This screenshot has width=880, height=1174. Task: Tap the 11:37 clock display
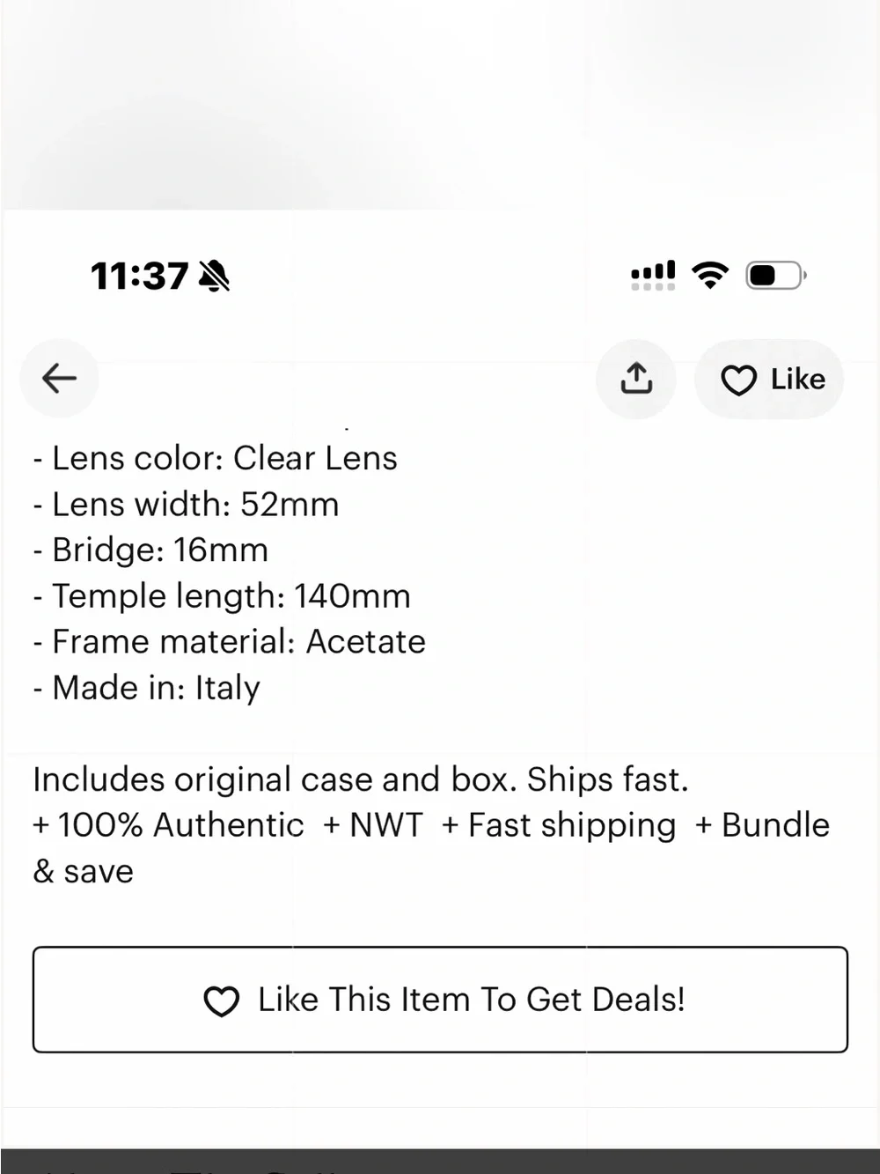pos(139,276)
